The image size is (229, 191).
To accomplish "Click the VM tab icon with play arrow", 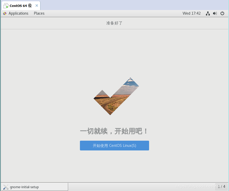I will coord(6,6).
